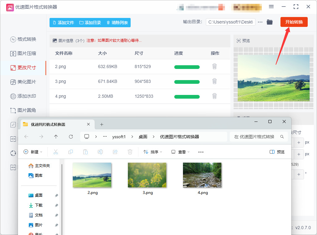Toggle the Explorer preview pane (预览)

(277, 152)
